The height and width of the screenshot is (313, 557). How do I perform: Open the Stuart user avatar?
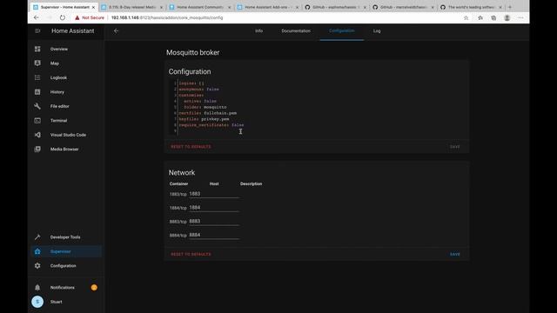(37, 302)
